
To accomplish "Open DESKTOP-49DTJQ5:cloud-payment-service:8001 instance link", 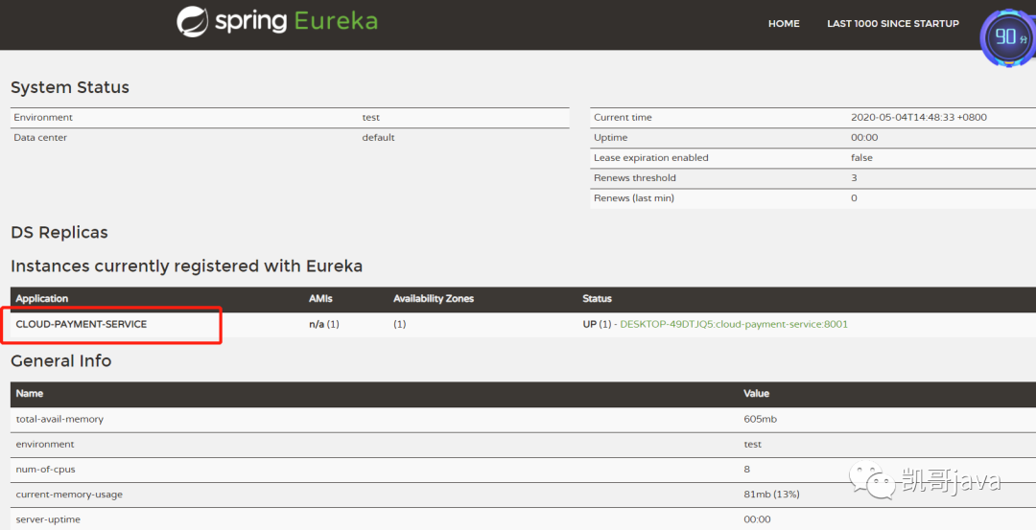I will click(x=734, y=324).
